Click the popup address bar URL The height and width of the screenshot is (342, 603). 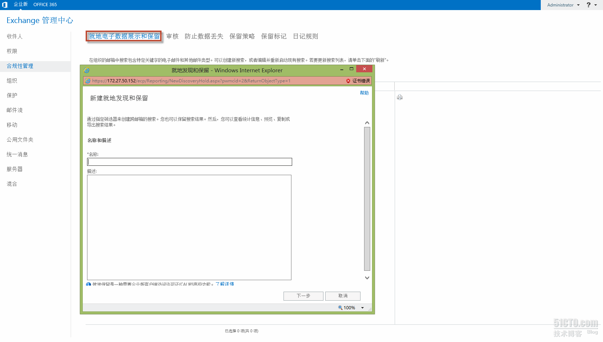point(191,81)
